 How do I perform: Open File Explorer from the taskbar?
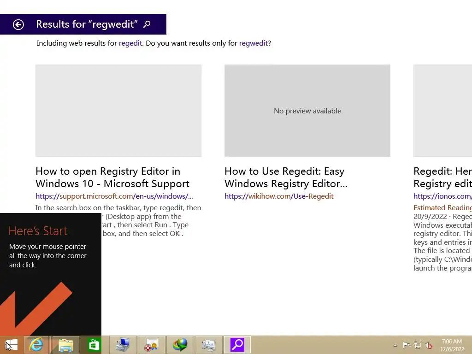[65, 345]
